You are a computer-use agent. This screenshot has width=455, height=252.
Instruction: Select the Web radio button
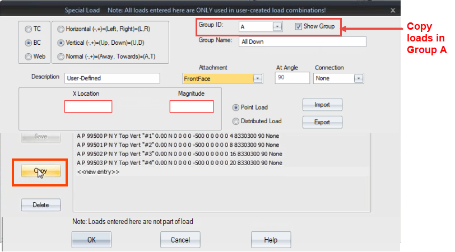click(x=29, y=57)
